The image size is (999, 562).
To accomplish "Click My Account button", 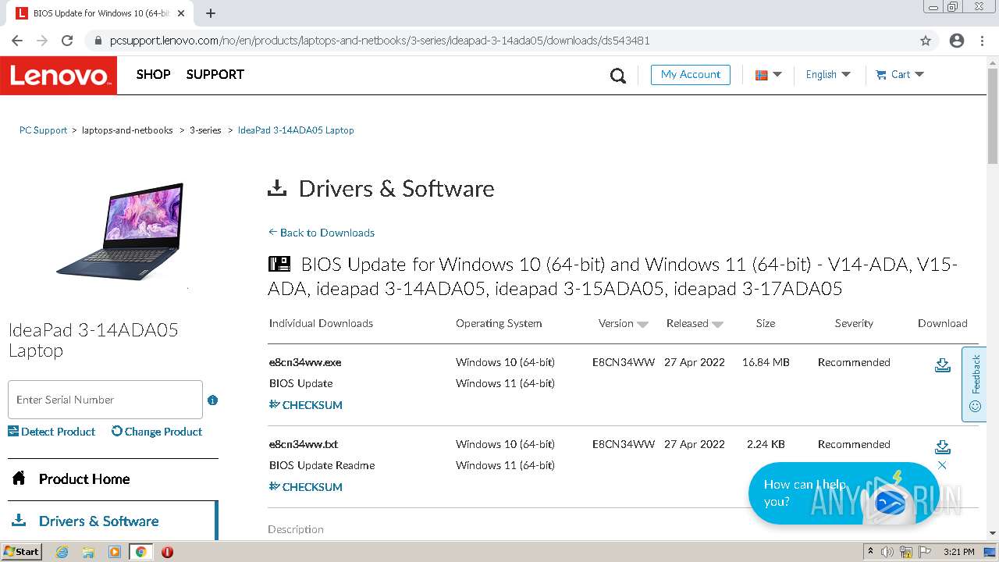I will tap(691, 75).
